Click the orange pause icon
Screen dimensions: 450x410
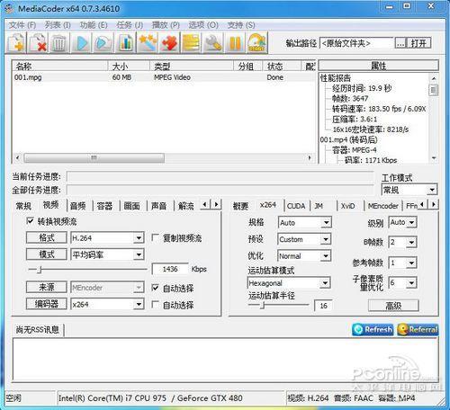pyautogui.click(x=235, y=43)
